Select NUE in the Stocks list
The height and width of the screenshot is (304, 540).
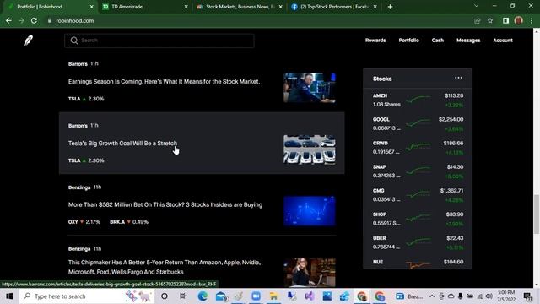point(418,263)
